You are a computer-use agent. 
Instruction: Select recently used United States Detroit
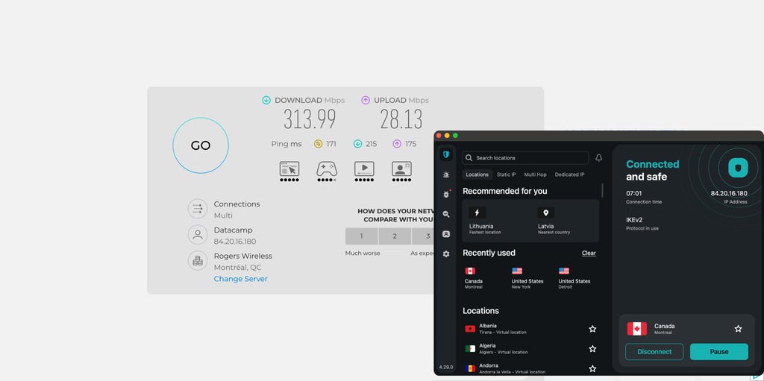574,278
